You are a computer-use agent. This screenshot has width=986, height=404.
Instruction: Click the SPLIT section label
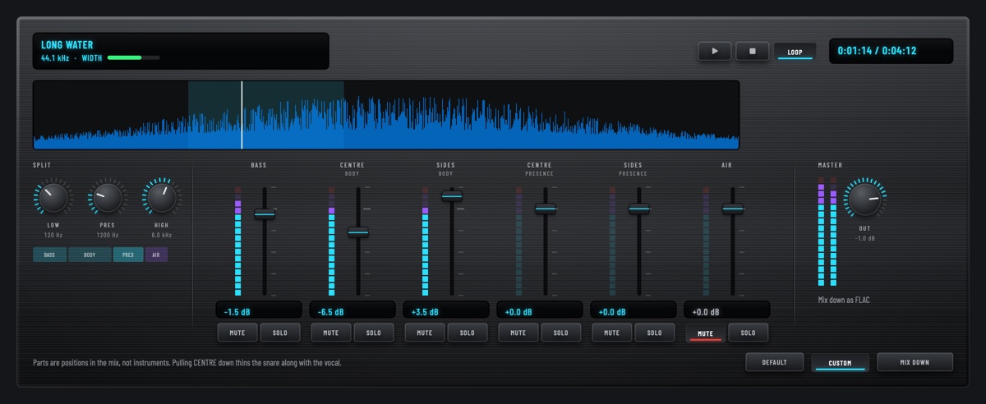(x=42, y=165)
